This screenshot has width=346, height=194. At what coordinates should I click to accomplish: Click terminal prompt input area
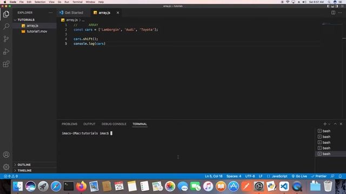pyautogui.click(x=111, y=133)
